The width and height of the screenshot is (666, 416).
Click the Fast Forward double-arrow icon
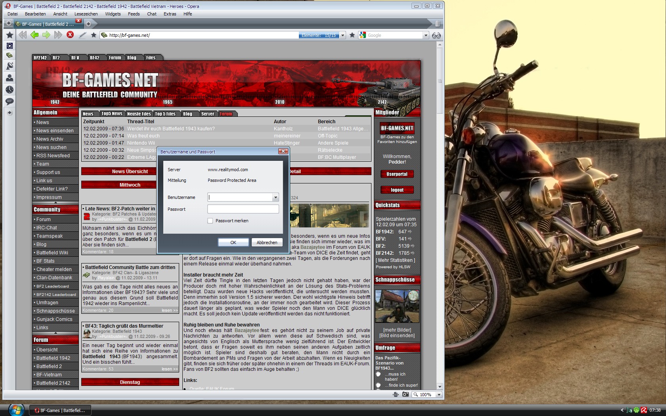pos(58,35)
